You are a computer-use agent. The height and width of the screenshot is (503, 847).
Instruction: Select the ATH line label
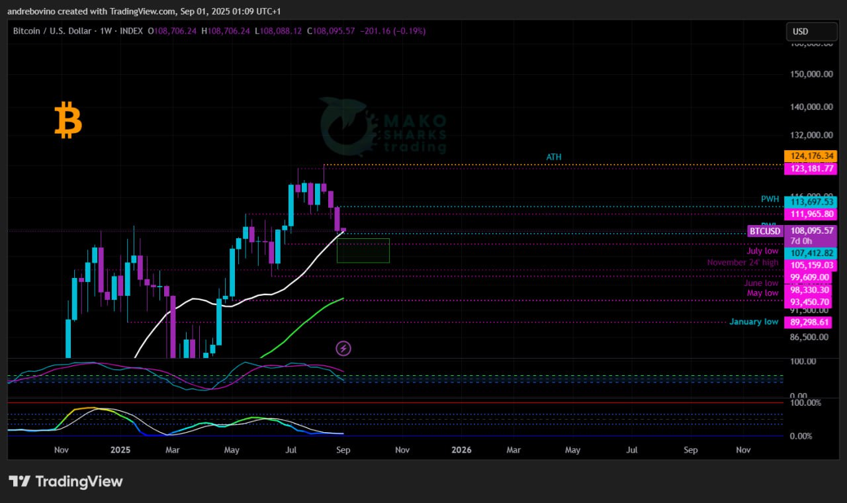pos(554,157)
